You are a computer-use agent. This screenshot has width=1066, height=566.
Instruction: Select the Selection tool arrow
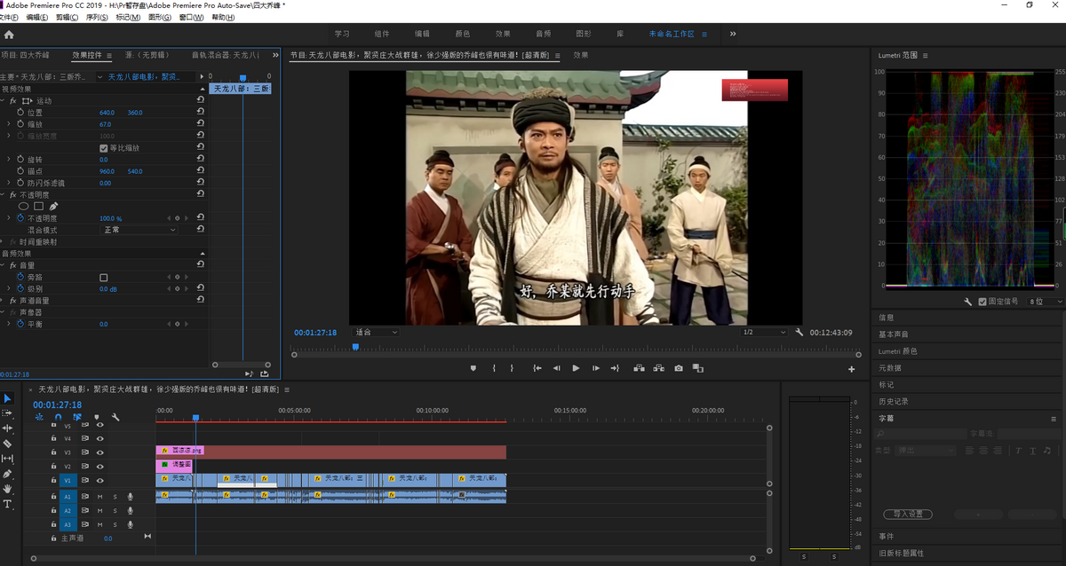click(7, 398)
